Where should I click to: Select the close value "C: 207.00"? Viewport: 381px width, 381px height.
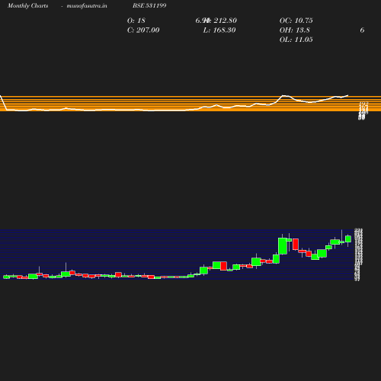click(143, 30)
